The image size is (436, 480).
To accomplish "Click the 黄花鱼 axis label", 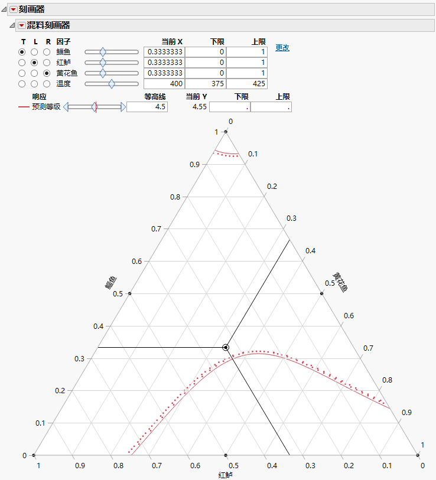I will 340,282.
